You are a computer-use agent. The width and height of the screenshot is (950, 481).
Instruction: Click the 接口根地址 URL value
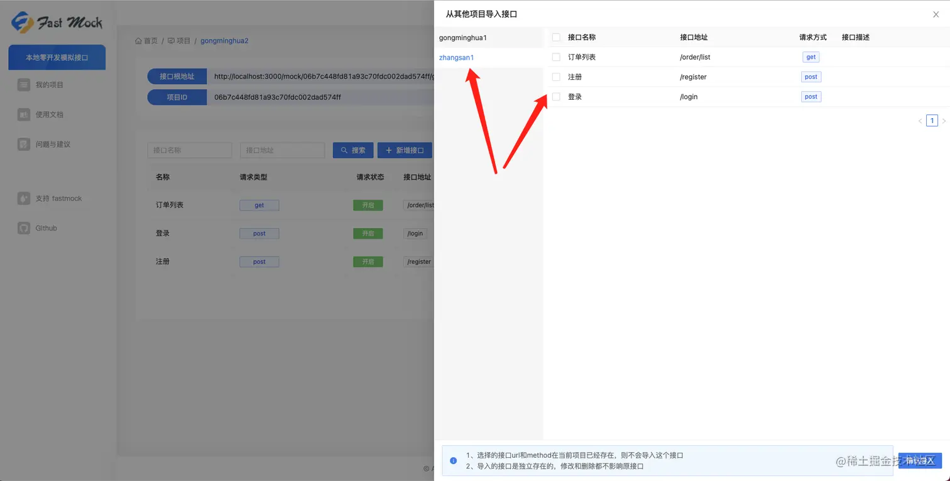324,77
